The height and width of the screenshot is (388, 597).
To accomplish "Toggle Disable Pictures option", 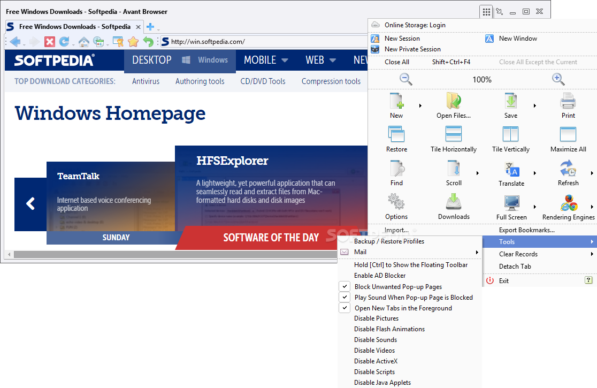I will [x=376, y=318].
